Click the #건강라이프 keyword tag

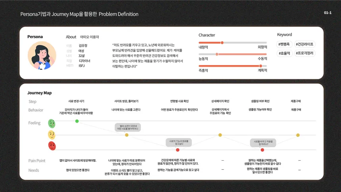tap(305, 44)
